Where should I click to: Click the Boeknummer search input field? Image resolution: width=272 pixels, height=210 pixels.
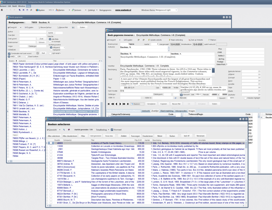click(28, 42)
